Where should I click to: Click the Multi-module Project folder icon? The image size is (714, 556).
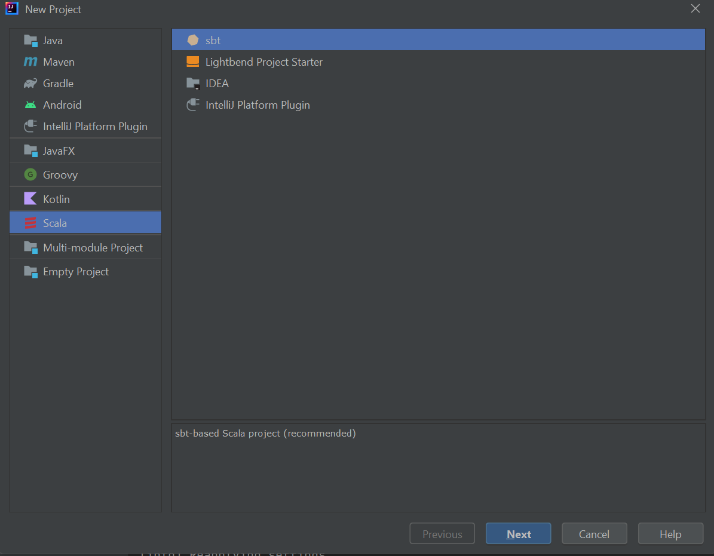click(x=30, y=247)
